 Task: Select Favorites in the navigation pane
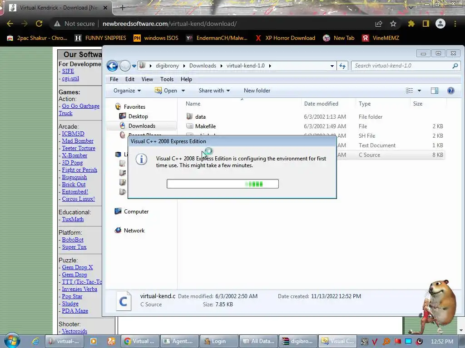(x=134, y=107)
